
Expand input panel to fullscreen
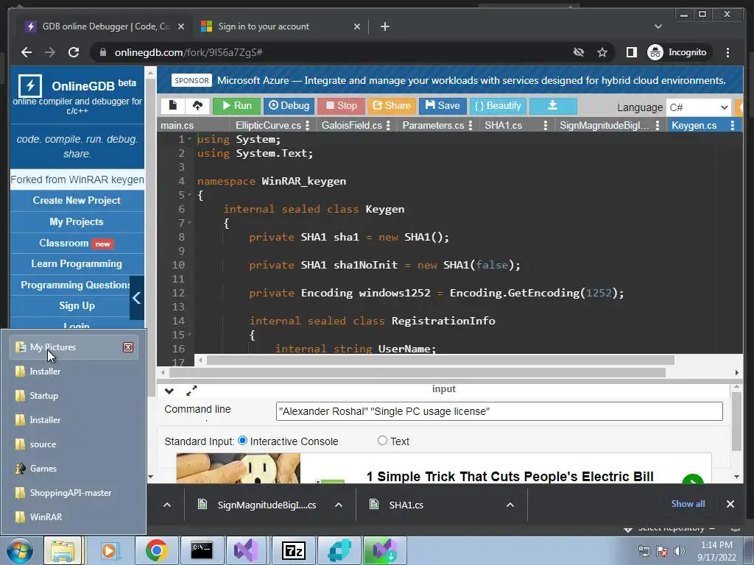tap(191, 391)
